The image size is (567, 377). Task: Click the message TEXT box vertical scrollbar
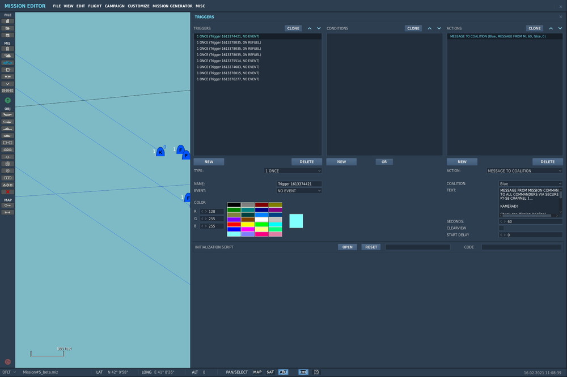[x=561, y=200]
